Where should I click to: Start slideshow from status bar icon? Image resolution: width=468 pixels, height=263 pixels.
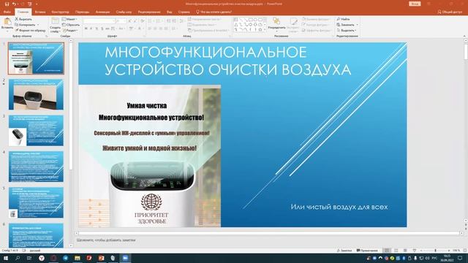[415, 251]
